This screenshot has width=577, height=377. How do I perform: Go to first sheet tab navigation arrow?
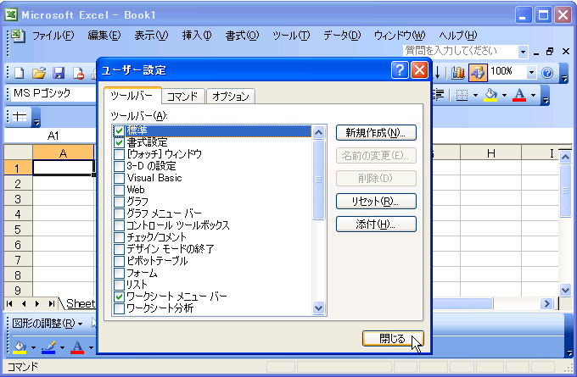click(9, 304)
